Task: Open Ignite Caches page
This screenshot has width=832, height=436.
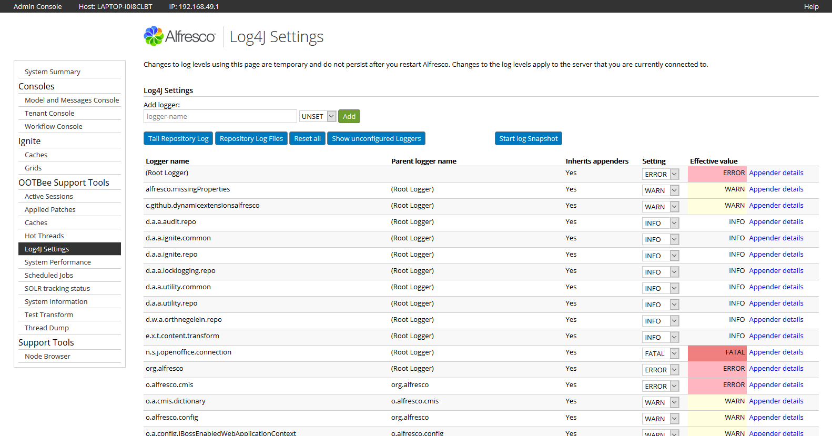Action: pos(36,155)
